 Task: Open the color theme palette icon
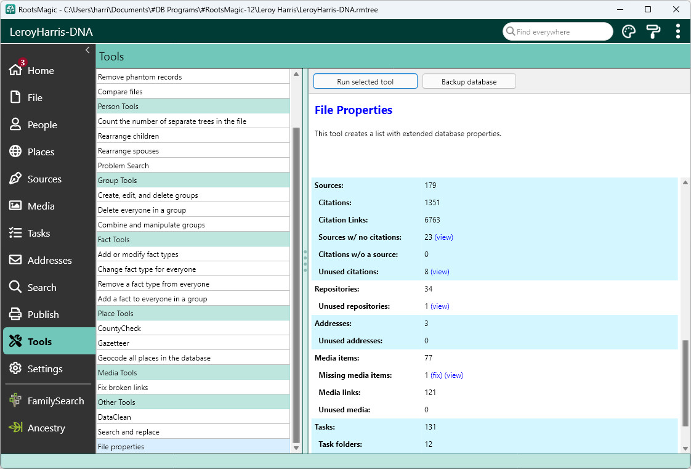pos(629,31)
